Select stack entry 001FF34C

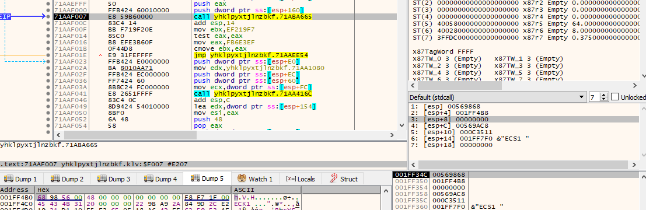click(x=411, y=174)
